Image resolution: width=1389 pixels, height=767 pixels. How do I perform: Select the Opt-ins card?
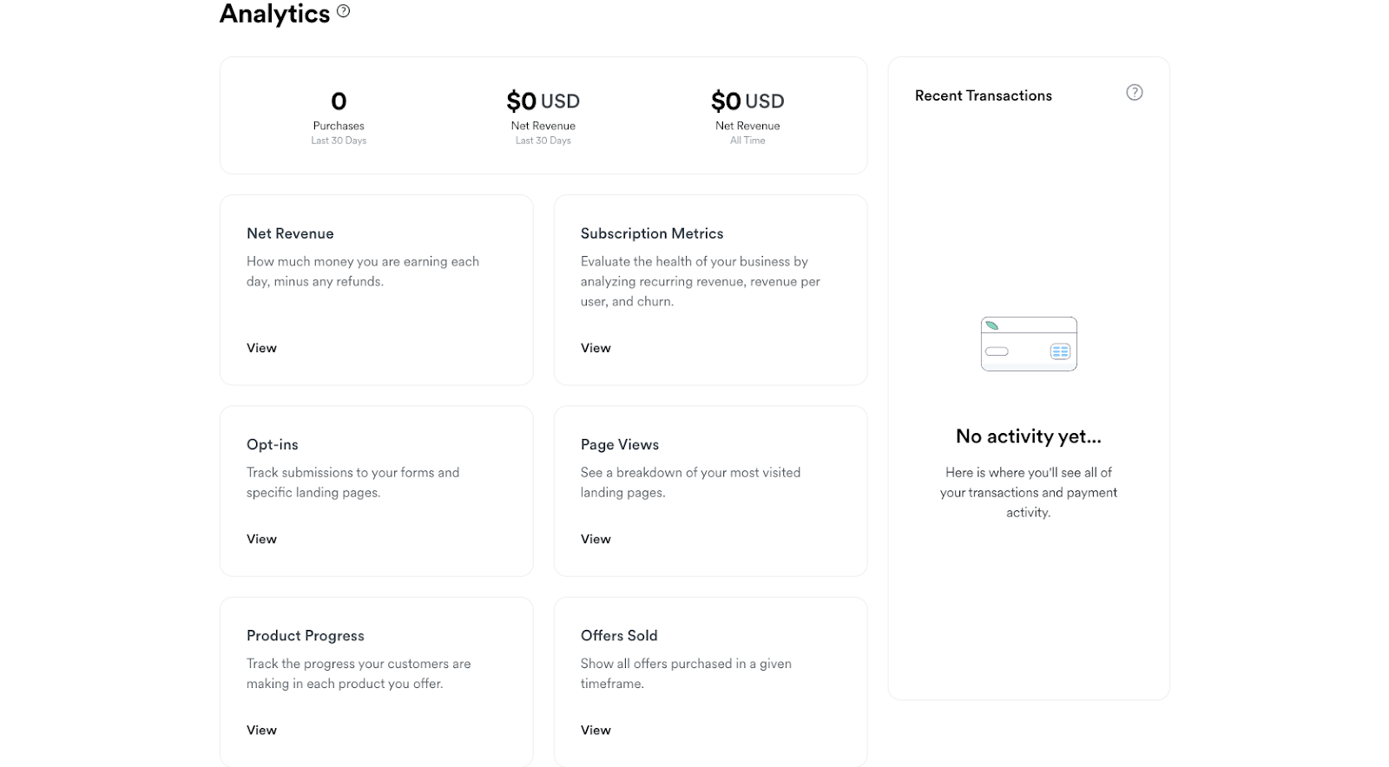point(272,443)
